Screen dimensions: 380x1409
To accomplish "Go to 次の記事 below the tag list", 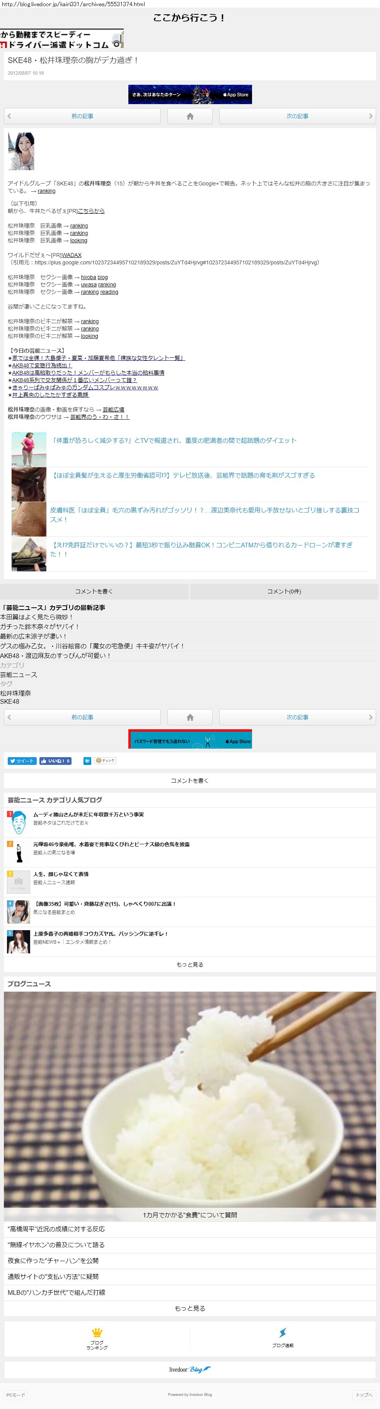I will pos(298,717).
